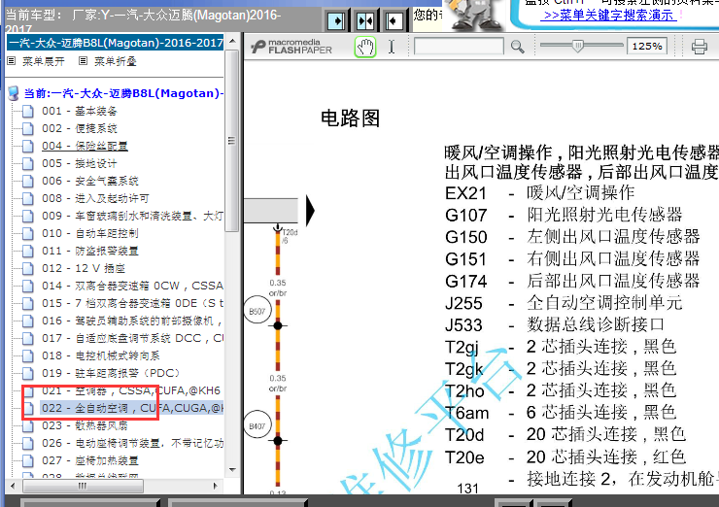Click the B407 connector circle

point(257,425)
